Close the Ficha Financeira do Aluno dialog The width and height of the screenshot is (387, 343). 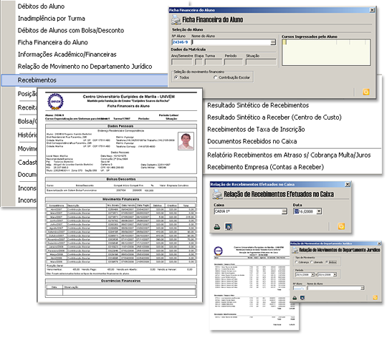click(372, 10)
